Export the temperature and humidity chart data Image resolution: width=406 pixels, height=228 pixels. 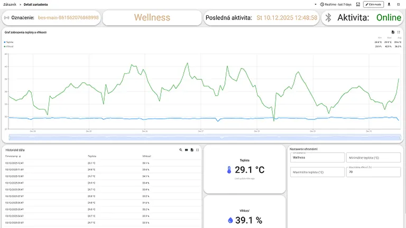[393, 32]
